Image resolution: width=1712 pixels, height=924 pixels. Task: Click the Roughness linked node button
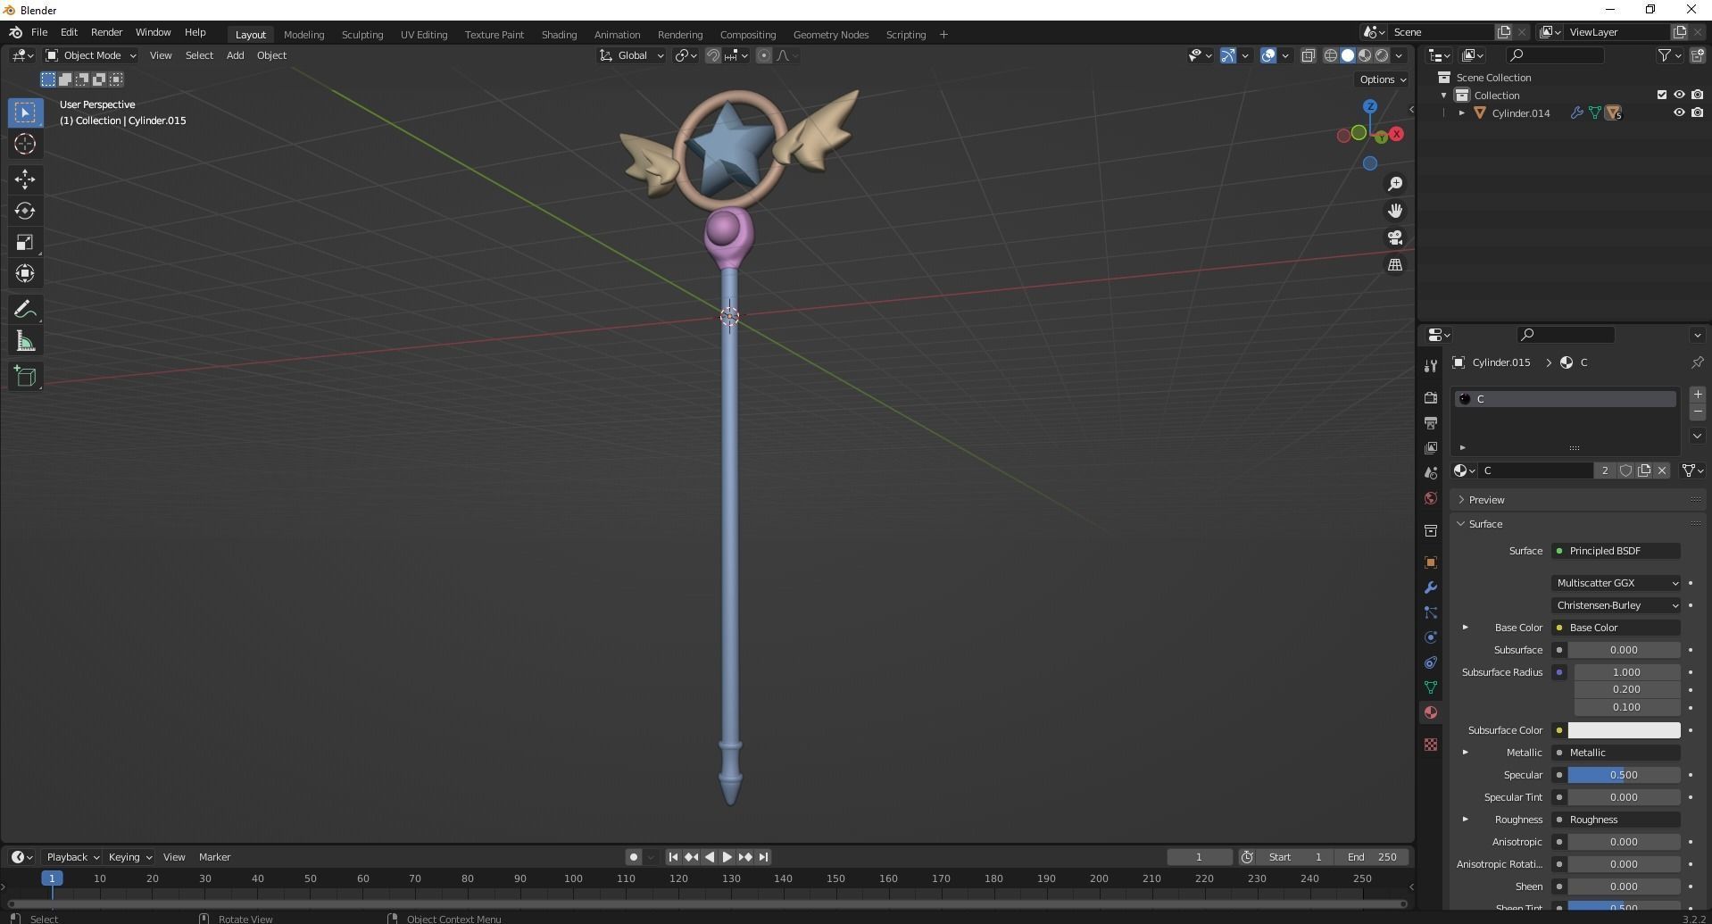pyautogui.click(x=1616, y=820)
